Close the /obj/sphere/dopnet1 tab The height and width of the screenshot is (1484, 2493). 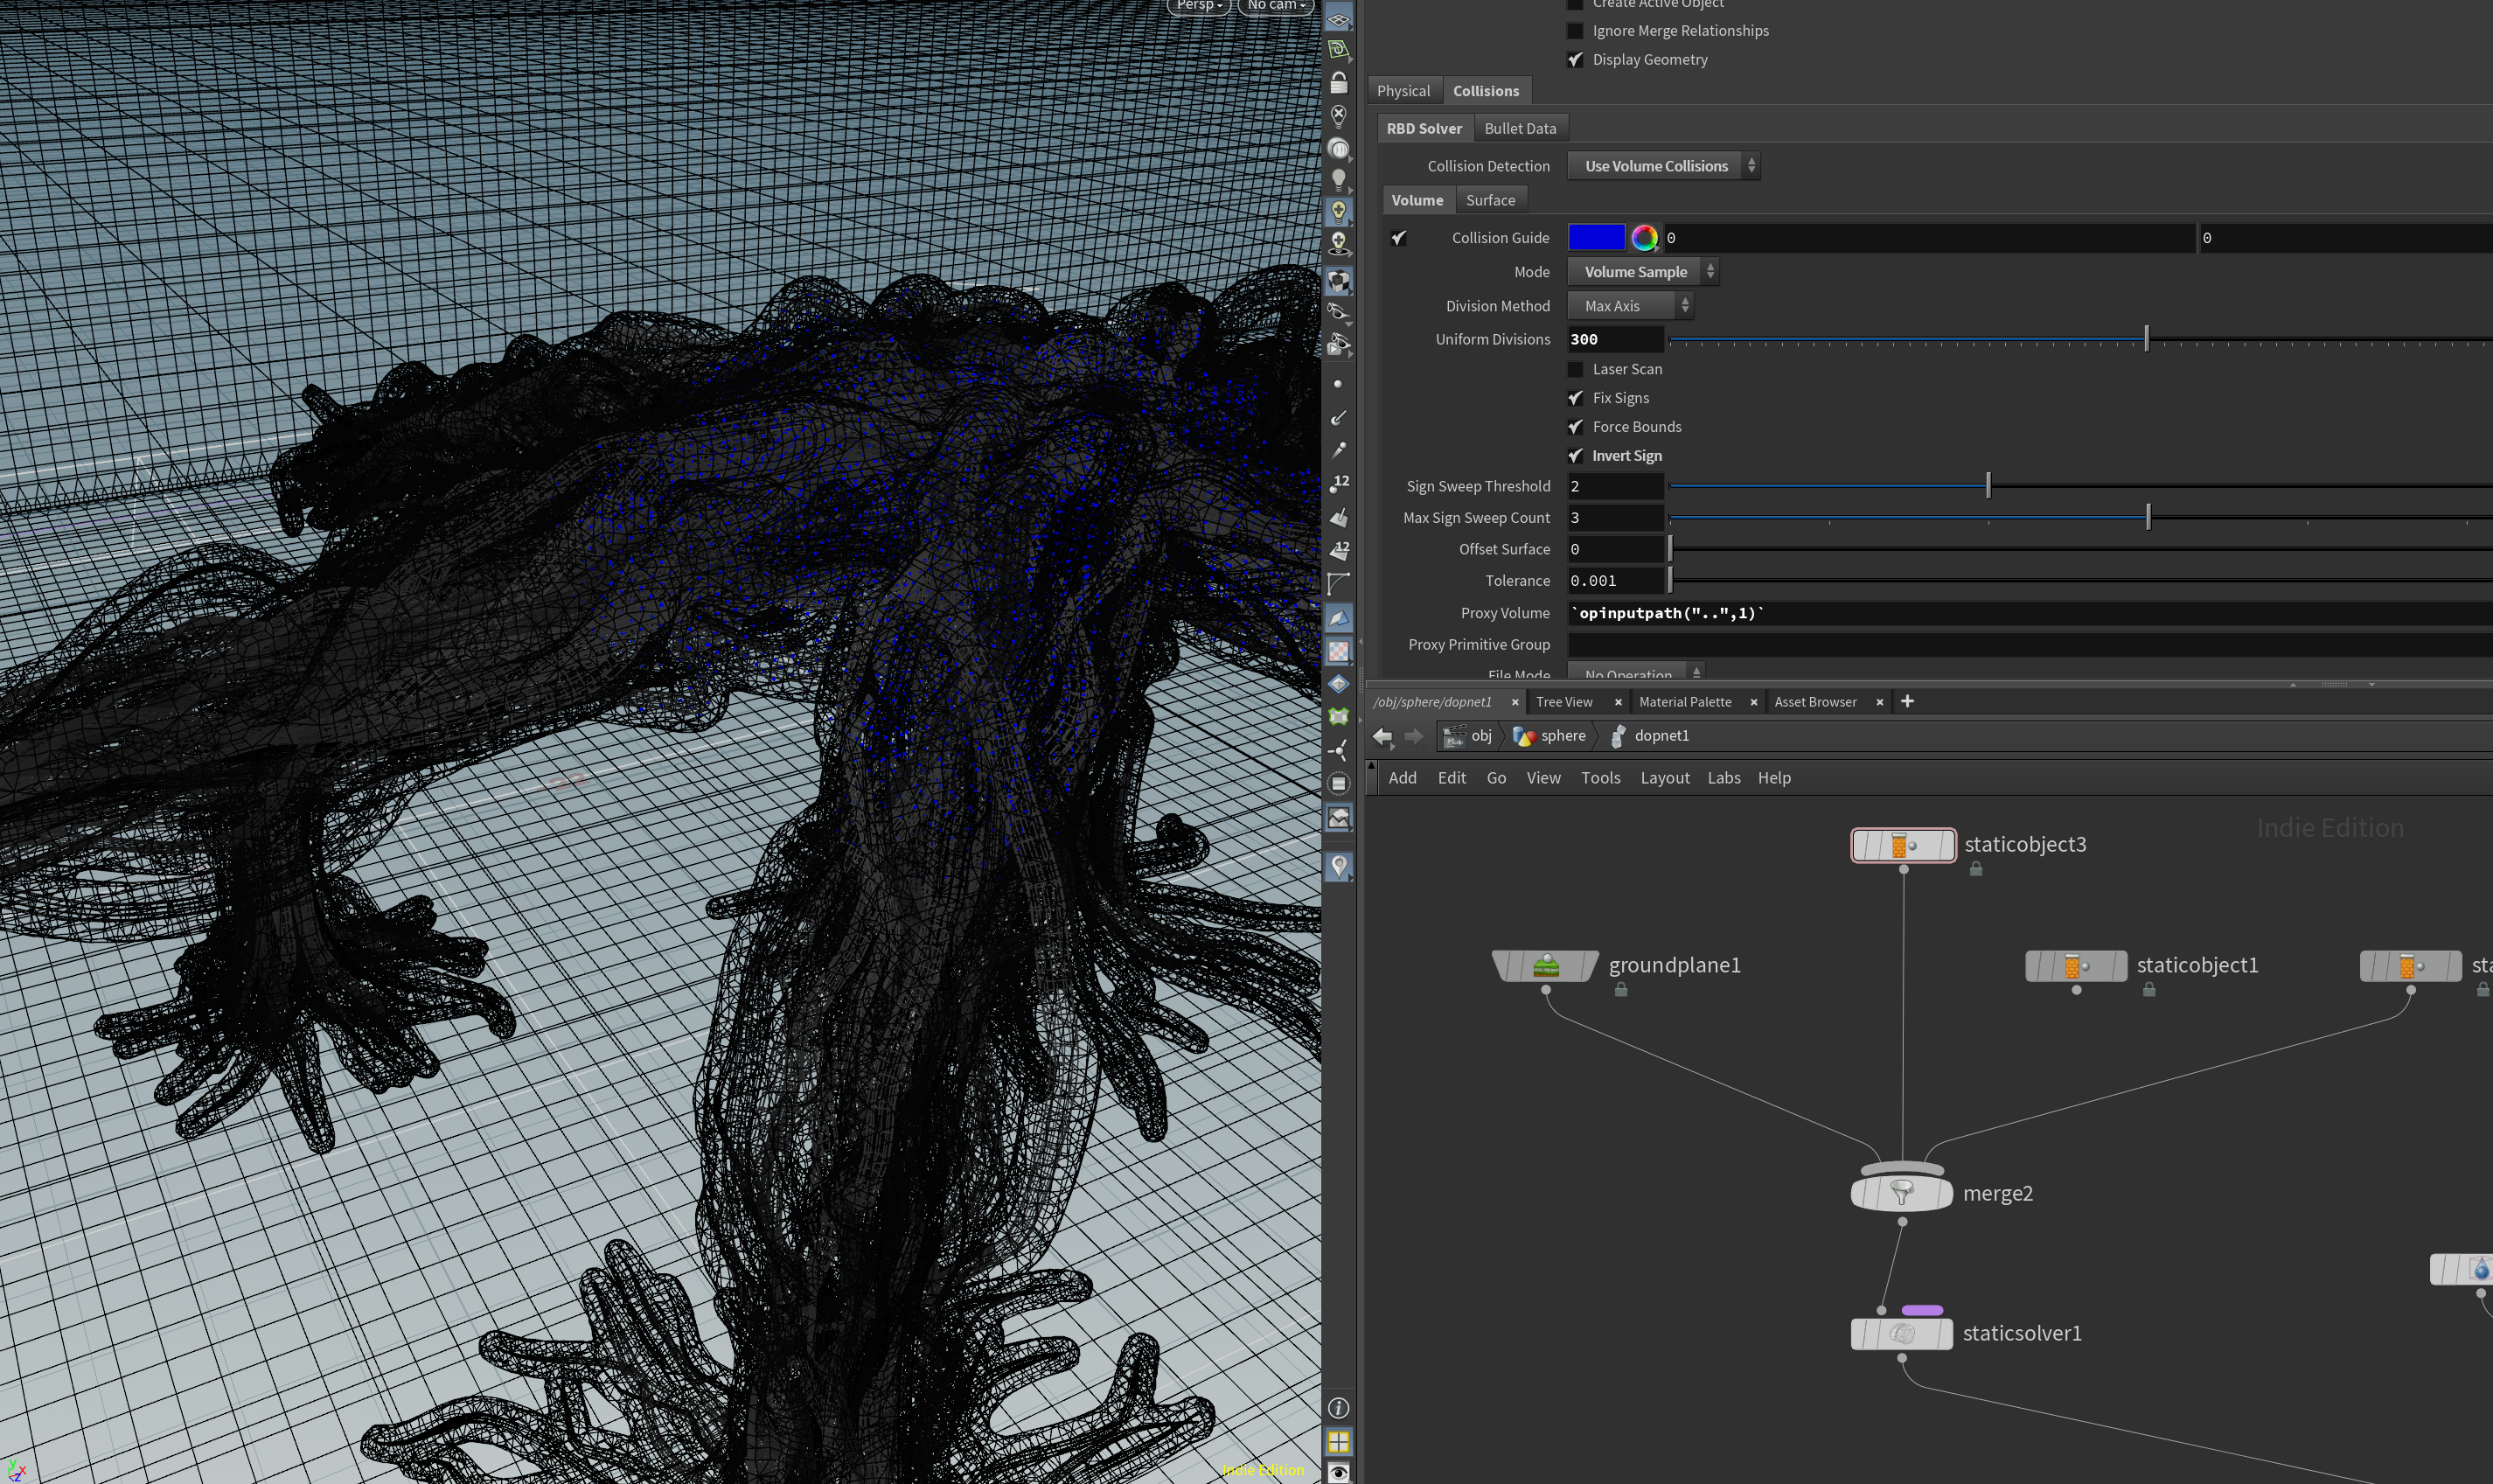[x=1514, y=702]
